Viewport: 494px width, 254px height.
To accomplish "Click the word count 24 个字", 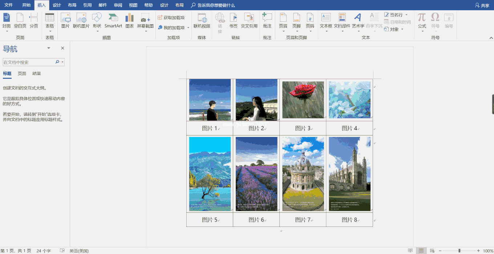I will coord(44,251).
